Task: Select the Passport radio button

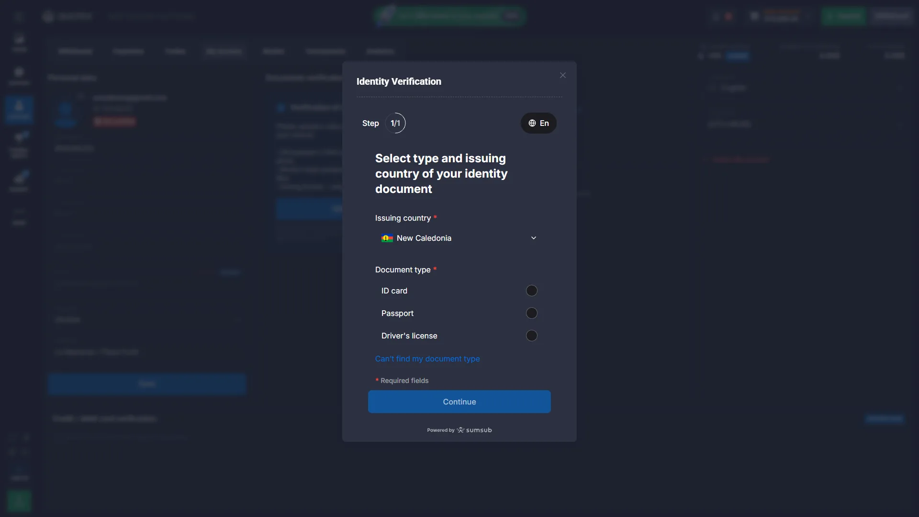Action: [x=531, y=313]
